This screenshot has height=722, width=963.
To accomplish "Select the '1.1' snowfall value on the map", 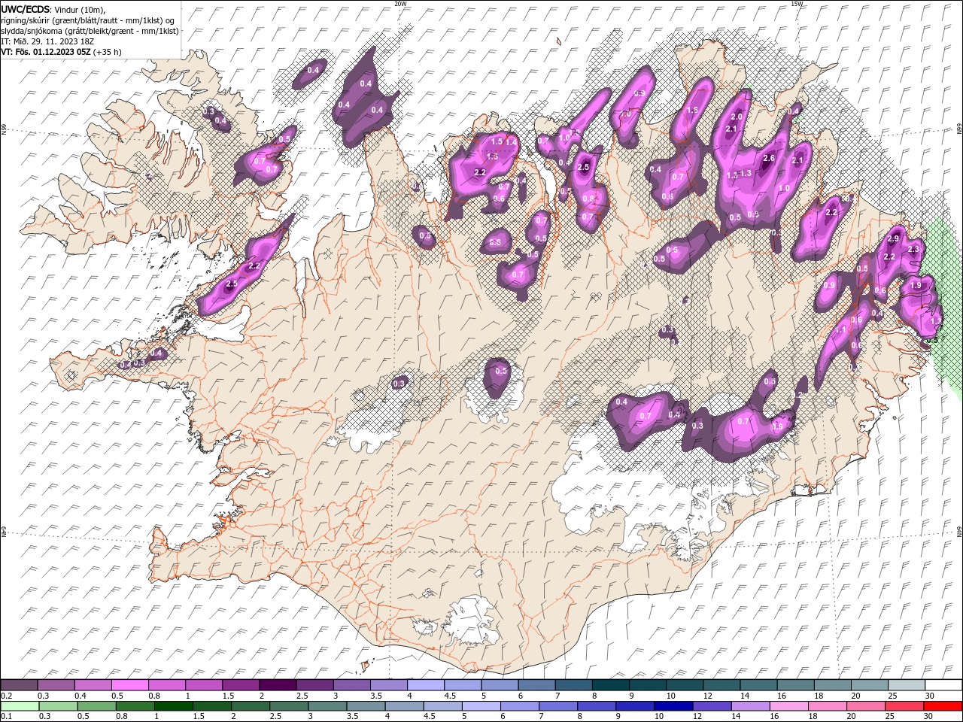I will [x=840, y=329].
